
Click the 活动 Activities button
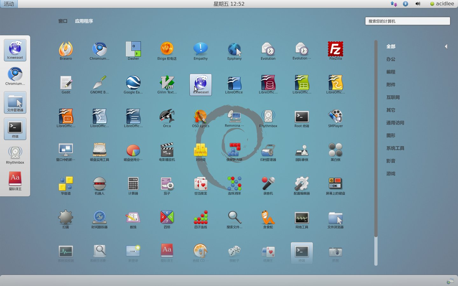tap(9, 4)
